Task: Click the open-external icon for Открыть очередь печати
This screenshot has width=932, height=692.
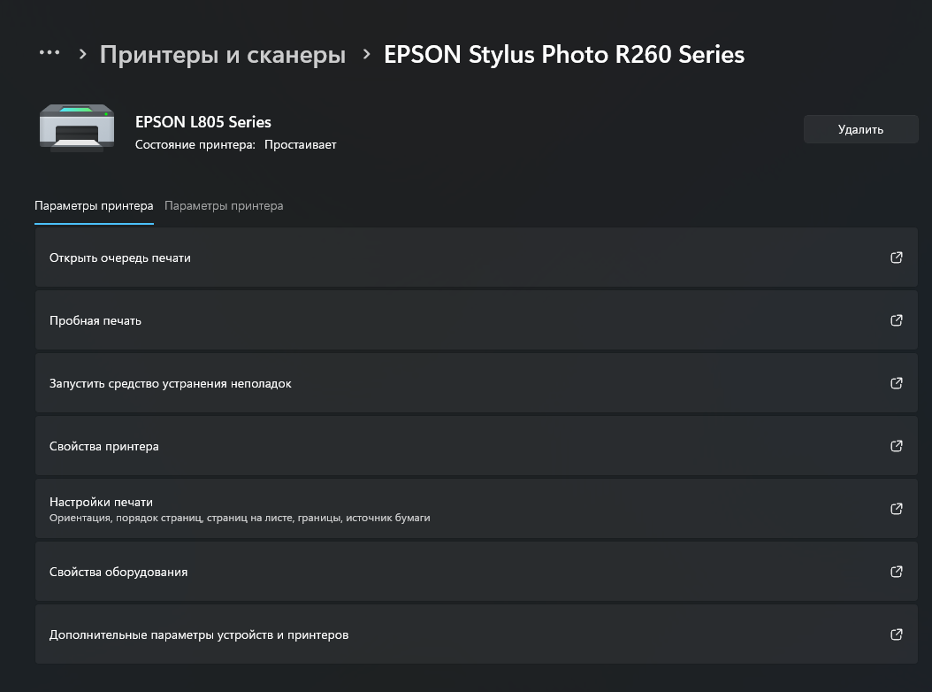Action: coord(897,258)
